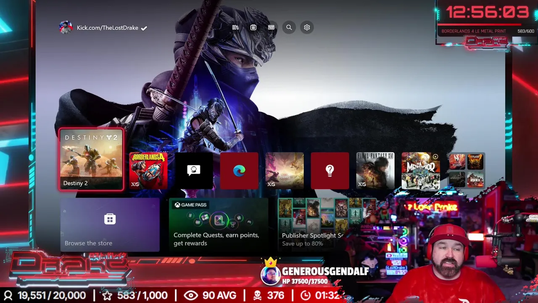This screenshot has height=303, width=538.
Task: Open the Search magnifier icon
Action: click(289, 27)
